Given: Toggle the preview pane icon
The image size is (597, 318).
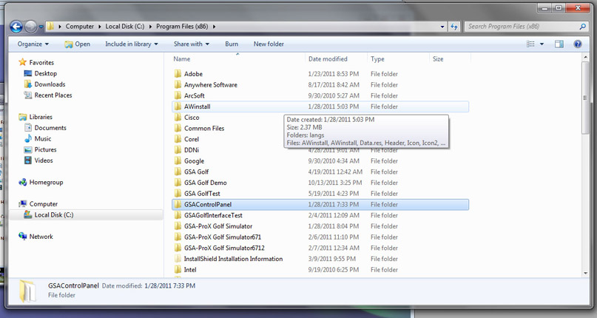Looking at the screenshot, I should (x=559, y=44).
